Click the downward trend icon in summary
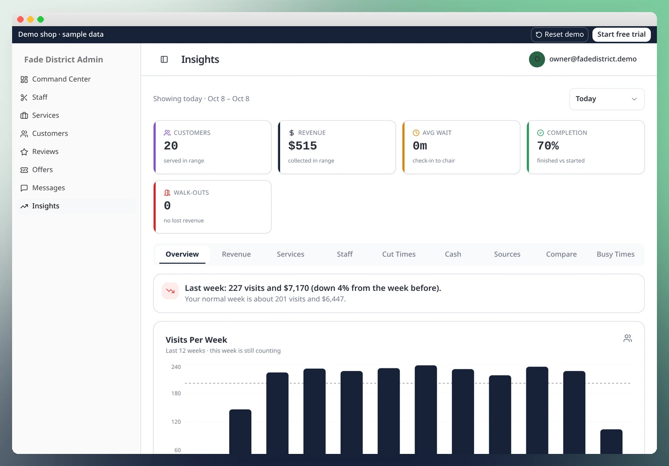Image resolution: width=669 pixels, height=466 pixels. [x=170, y=291]
